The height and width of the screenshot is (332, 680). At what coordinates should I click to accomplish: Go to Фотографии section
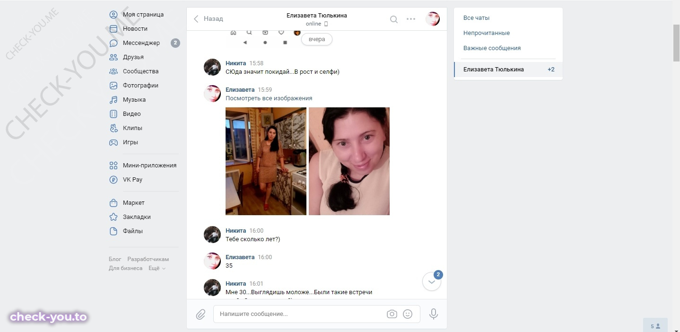click(140, 86)
